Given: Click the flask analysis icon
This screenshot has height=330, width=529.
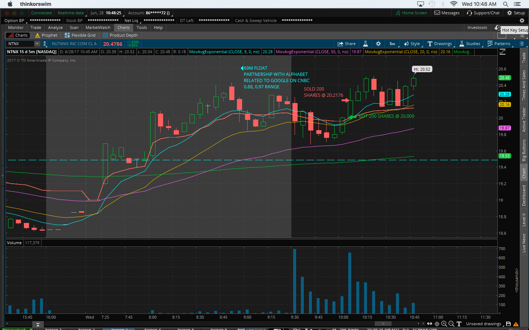Looking at the screenshot, I should tap(366, 44).
